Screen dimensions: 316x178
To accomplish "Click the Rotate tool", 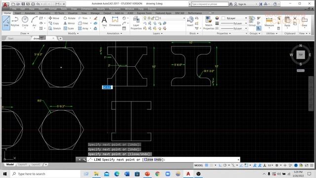I will click(x=69, y=18).
